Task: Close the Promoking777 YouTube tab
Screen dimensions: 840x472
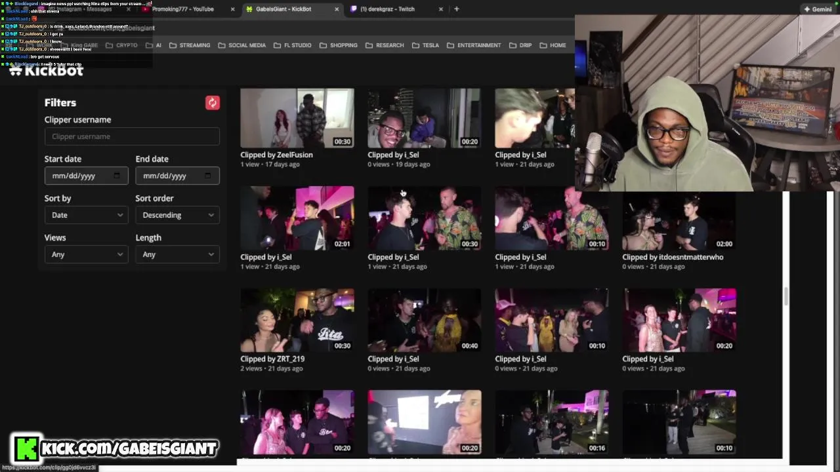Action: tap(233, 9)
